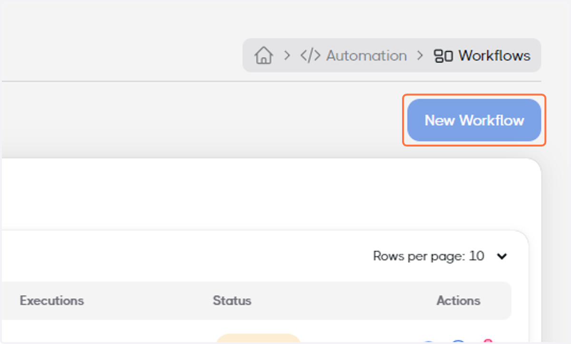Click the Actions column header
Image resolution: width=571 pixels, height=344 pixels.
coord(458,301)
